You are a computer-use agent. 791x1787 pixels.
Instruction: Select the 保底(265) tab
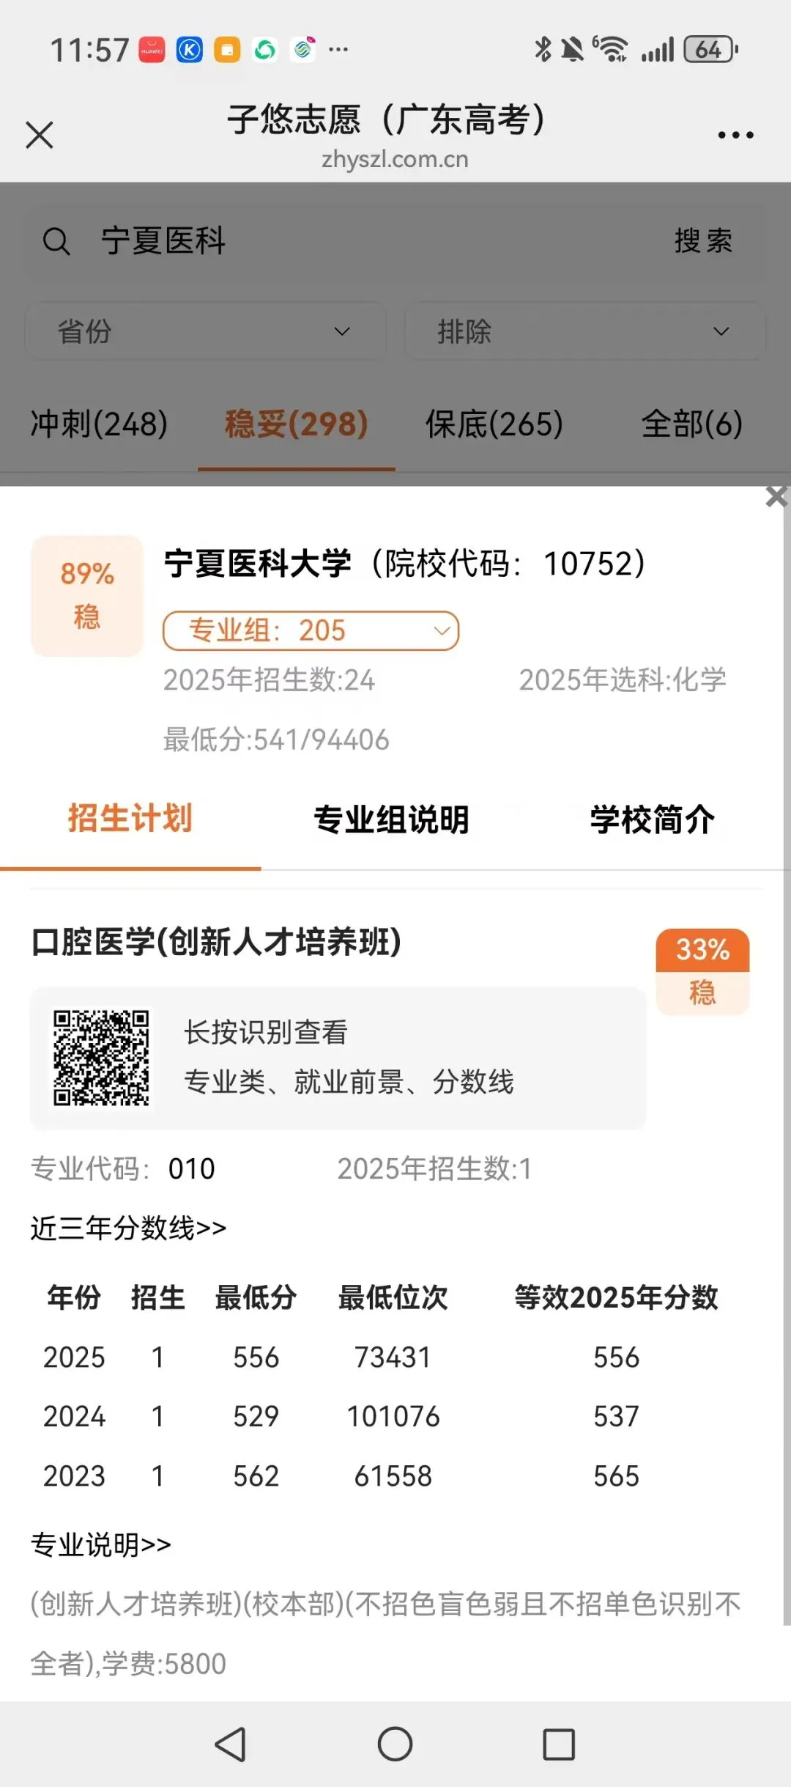tap(494, 424)
